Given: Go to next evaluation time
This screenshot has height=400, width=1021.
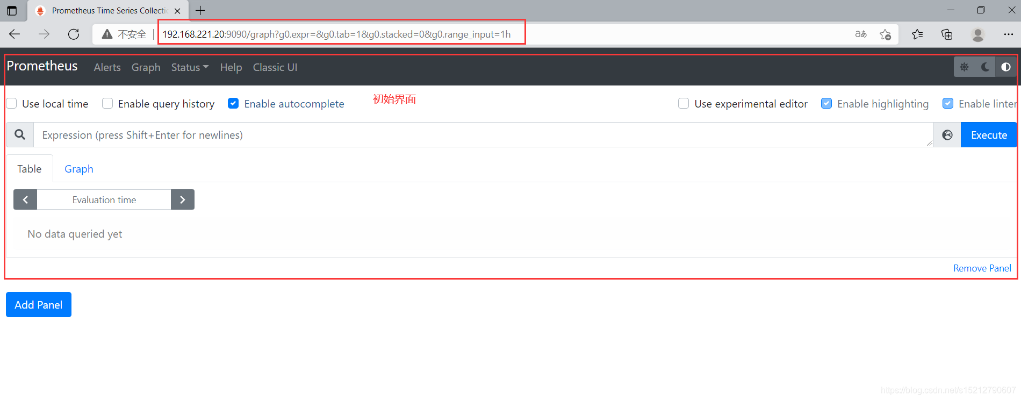Looking at the screenshot, I should 183,199.
